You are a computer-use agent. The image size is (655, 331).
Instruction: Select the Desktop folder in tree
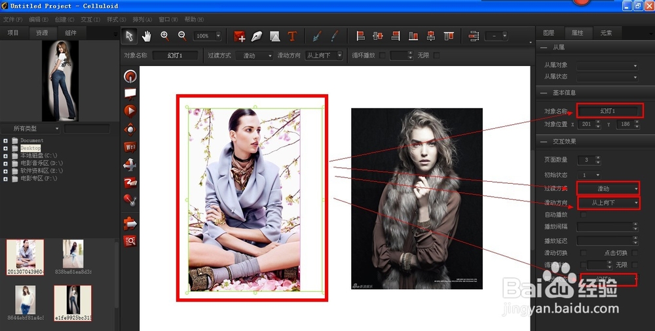[31, 148]
